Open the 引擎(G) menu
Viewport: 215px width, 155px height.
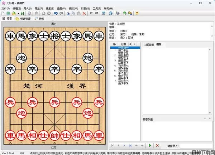click(85, 8)
